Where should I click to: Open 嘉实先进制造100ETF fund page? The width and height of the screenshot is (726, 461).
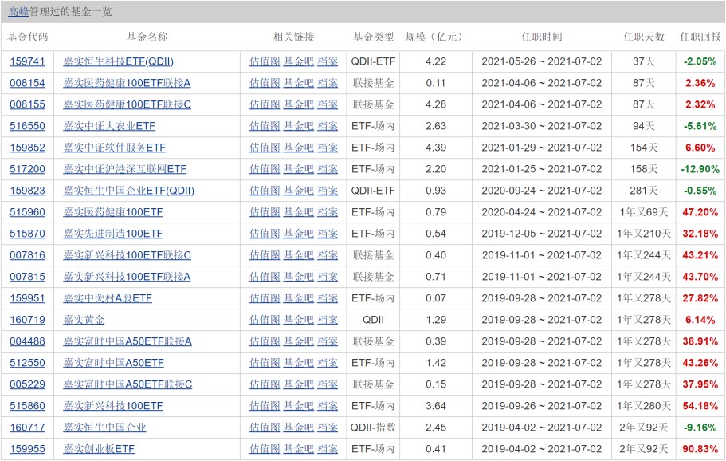pos(112,234)
